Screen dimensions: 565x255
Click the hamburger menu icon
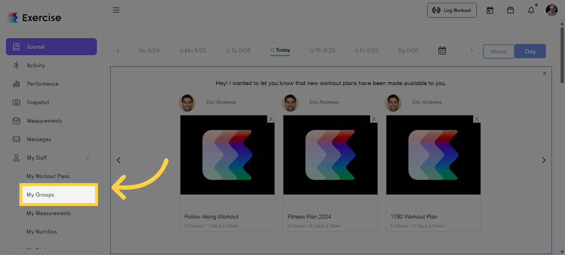(x=116, y=10)
